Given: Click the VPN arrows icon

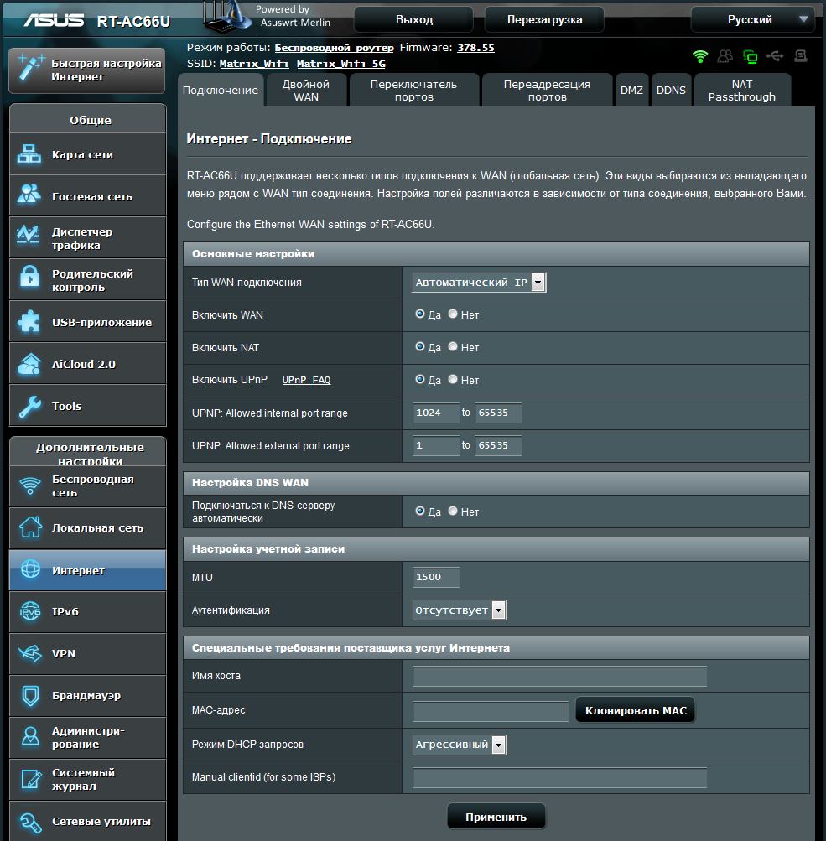Looking at the screenshot, I should (x=30, y=652).
